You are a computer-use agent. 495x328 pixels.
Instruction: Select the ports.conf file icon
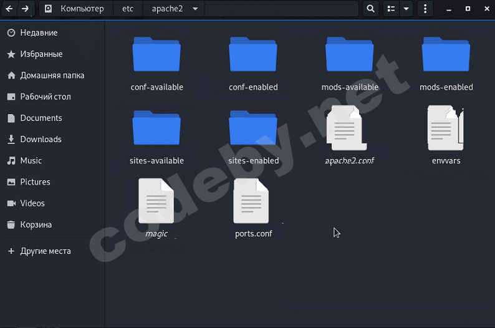(x=251, y=201)
